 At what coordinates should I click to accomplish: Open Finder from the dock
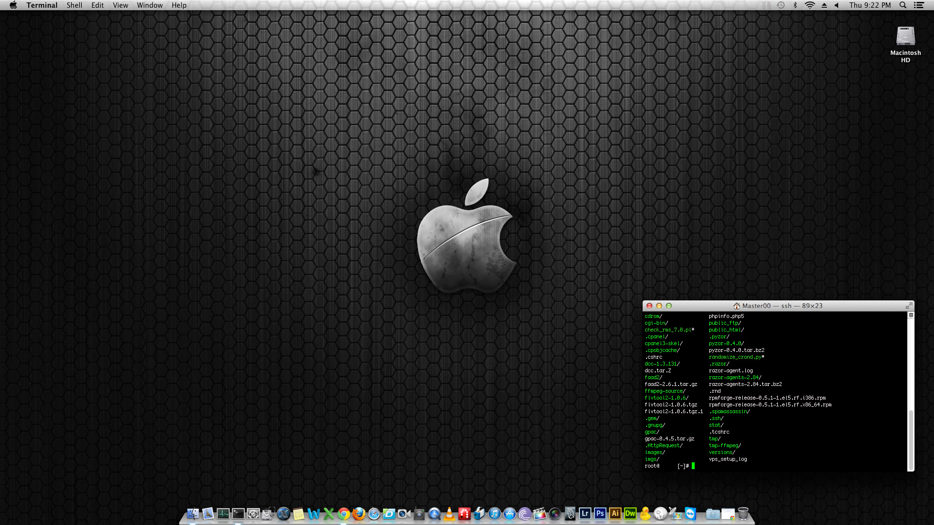(x=193, y=513)
